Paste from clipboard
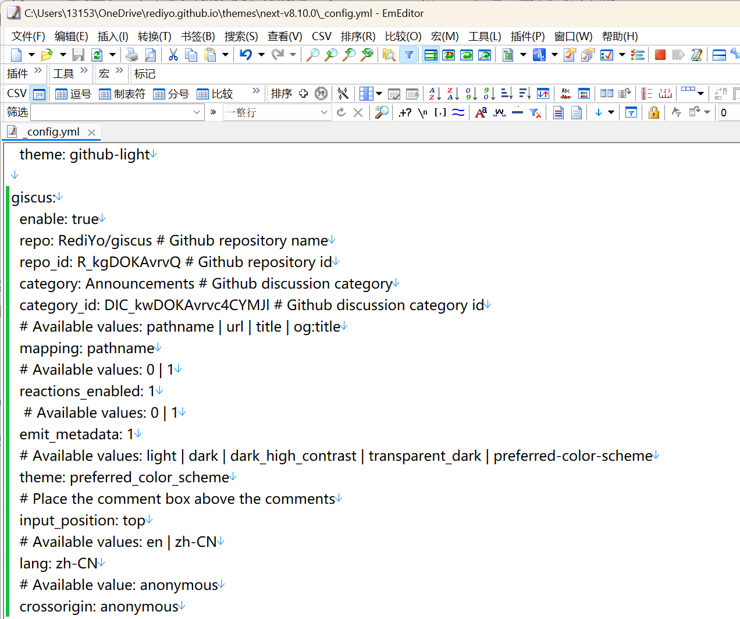The width and height of the screenshot is (740, 619). click(210, 55)
